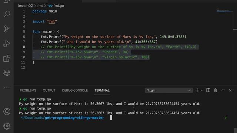This screenshot has height=133, width=237.
Task: Maximize the panel with the up chevron
Action: [223, 90]
